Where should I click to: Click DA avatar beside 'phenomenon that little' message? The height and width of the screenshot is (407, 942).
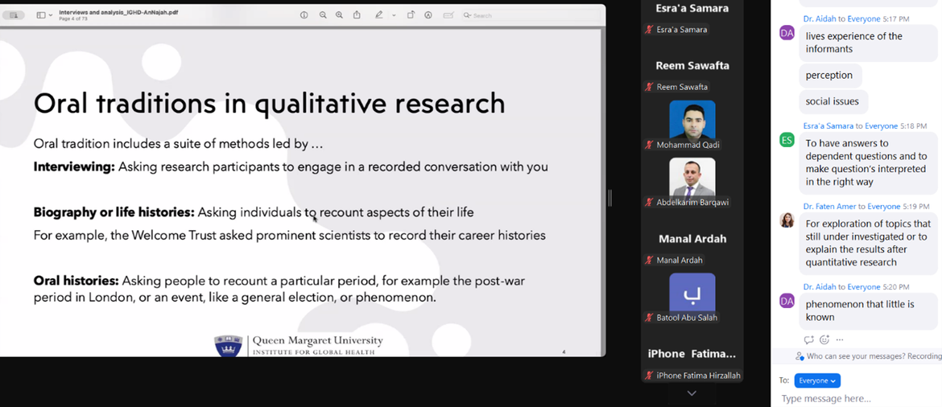click(x=787, y=301)
